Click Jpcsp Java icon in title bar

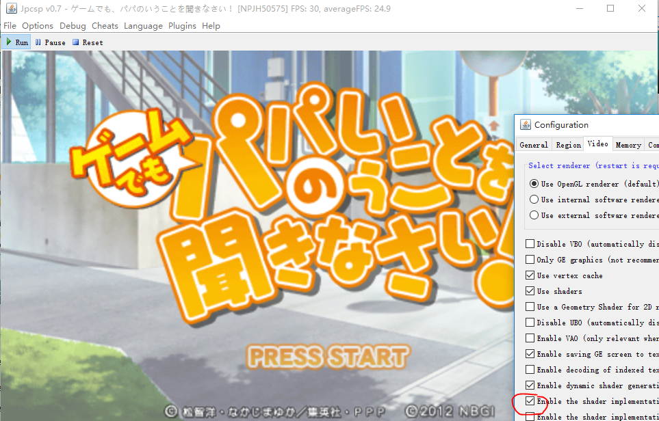12,8
